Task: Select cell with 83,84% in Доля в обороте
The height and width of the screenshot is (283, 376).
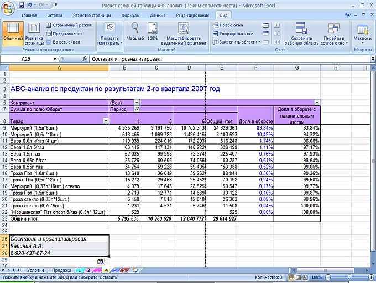Action: pyautogui.click(x=256, y=128)
